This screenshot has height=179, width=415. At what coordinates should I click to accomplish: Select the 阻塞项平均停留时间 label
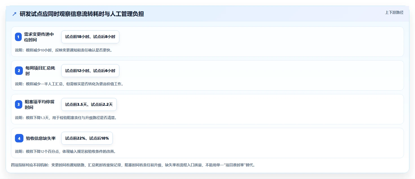39,104
